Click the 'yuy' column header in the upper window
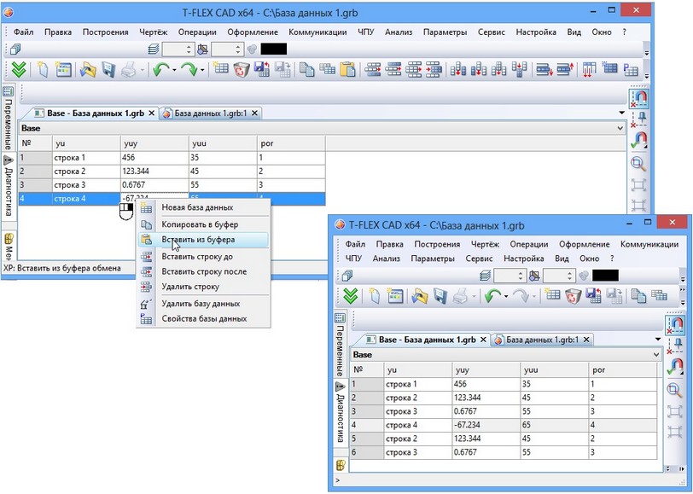 click(x=154, y=143)
